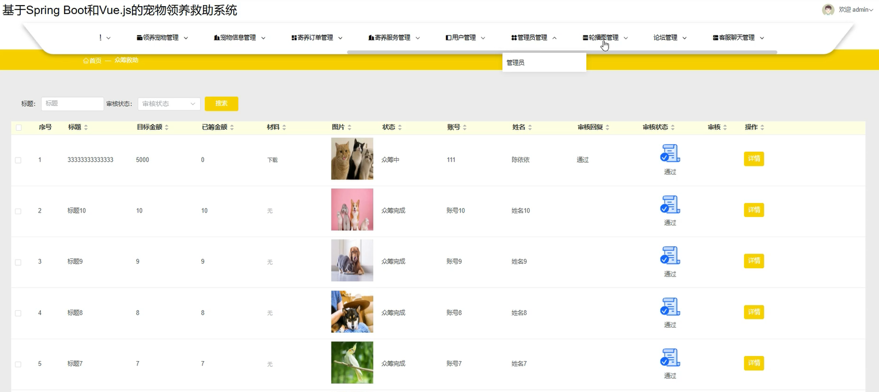Focus the 标题 search input field
This screenshot has height=392, width=879.
[72, 104]
